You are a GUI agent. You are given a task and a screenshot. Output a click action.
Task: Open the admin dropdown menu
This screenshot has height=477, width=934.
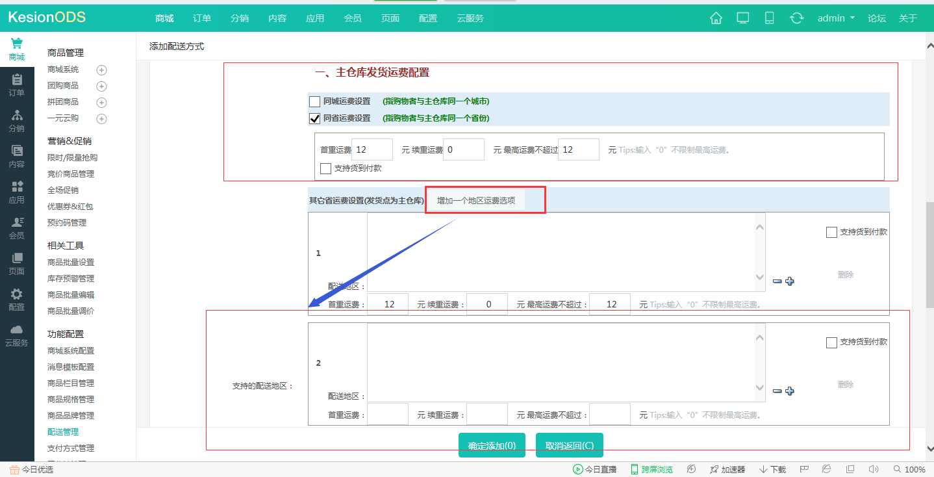[836, 18]
